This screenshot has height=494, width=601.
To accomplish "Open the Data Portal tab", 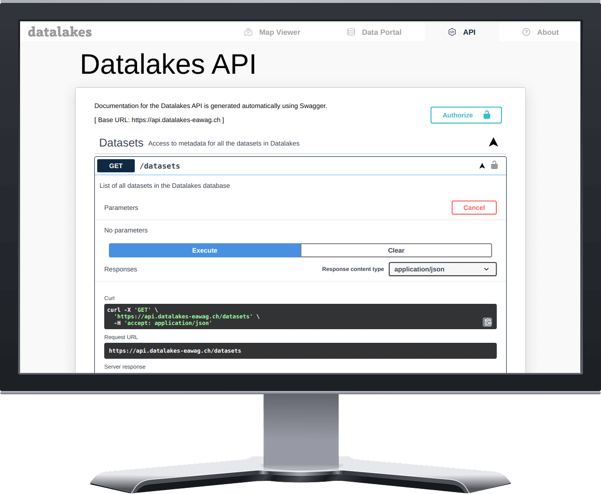I will tap(381, 32).
